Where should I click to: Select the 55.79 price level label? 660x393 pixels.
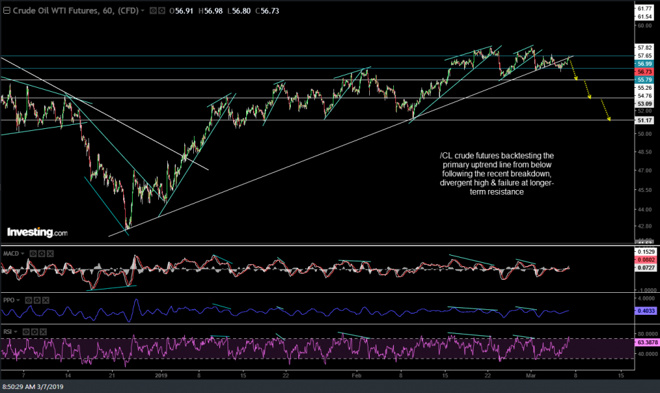(644, 80)
